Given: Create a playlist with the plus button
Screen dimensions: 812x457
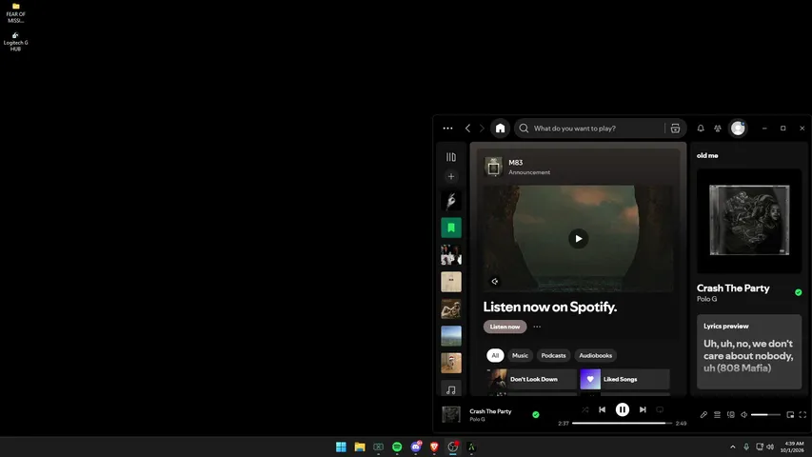Looking at the screenshot, I should [x=451, y=177].
